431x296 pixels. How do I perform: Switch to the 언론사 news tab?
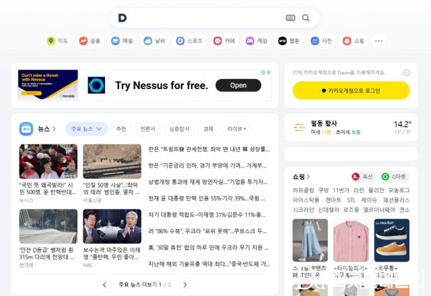(147, 129)
